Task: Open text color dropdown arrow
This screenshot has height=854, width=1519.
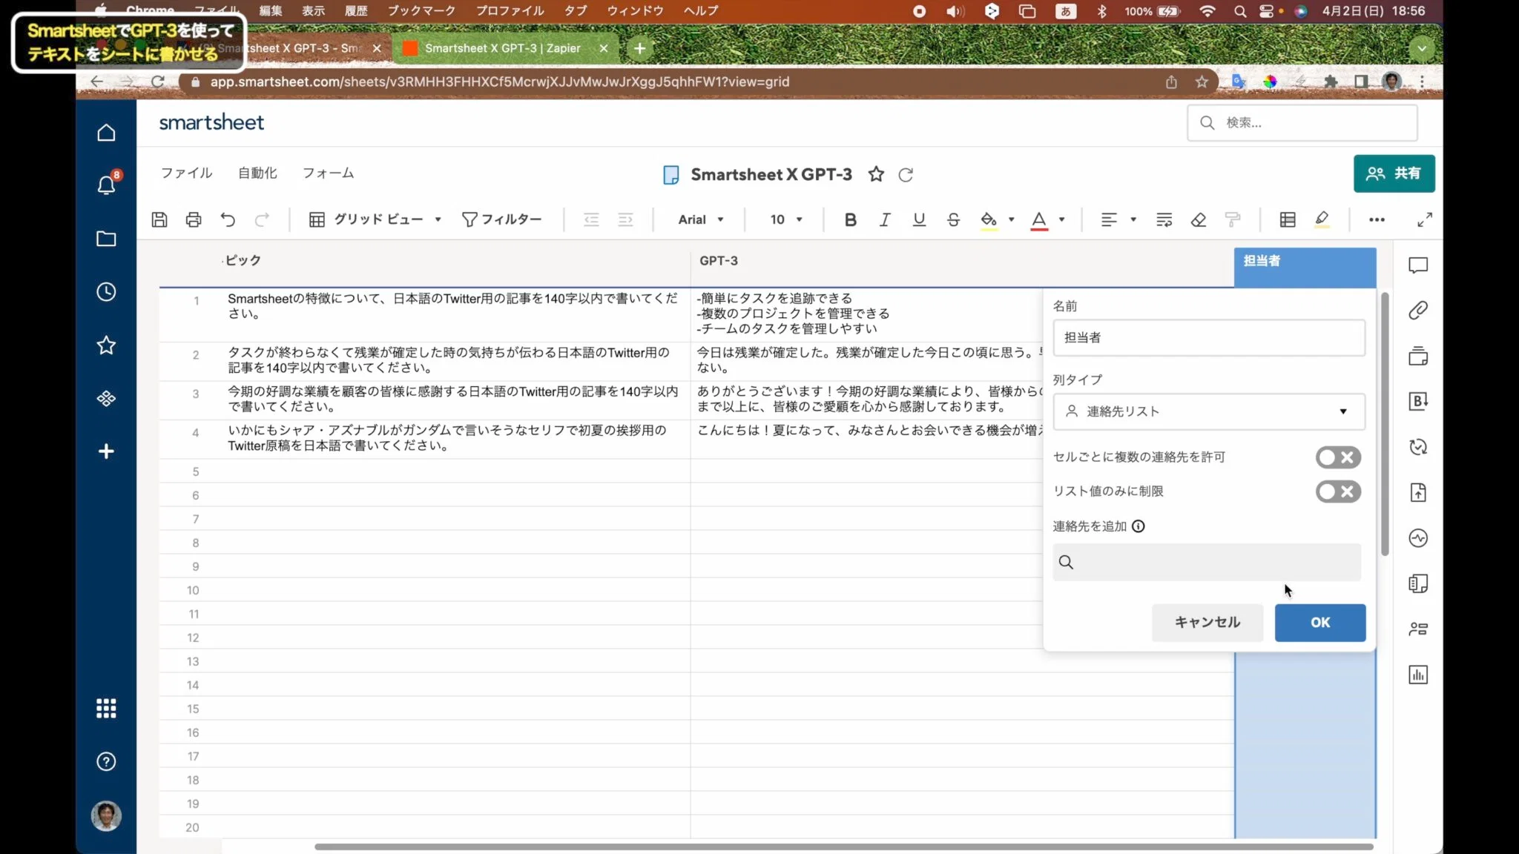Action: pyautogui.click(x=1061, y=219)
